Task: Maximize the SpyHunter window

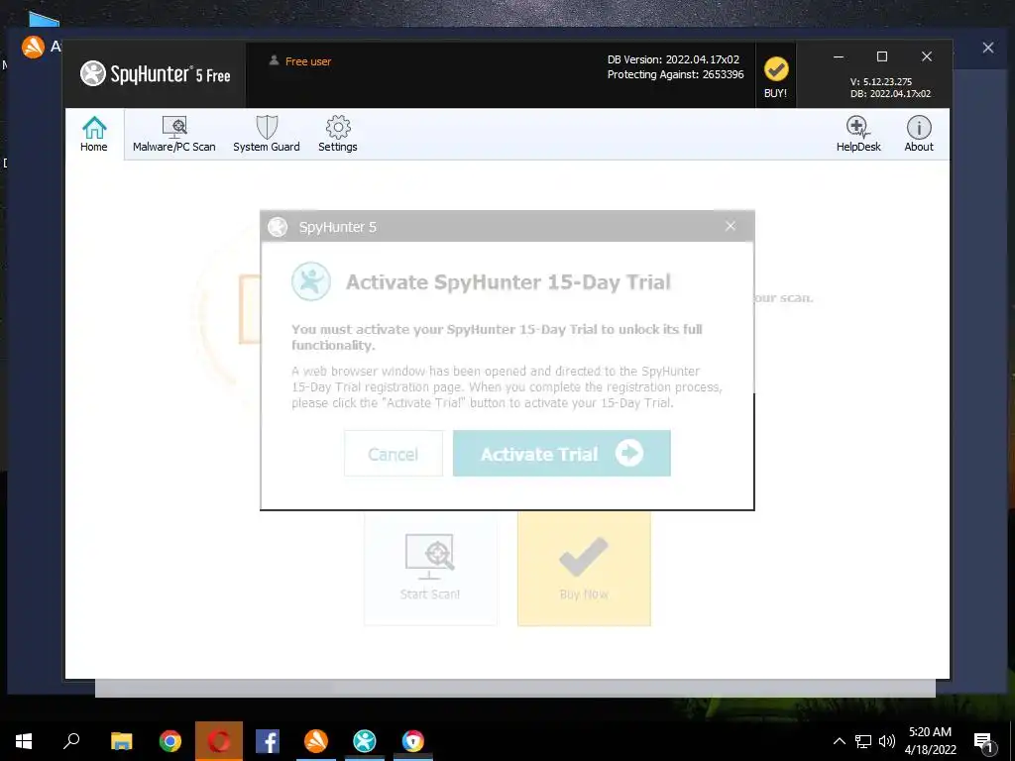Action: coord(881,56)
